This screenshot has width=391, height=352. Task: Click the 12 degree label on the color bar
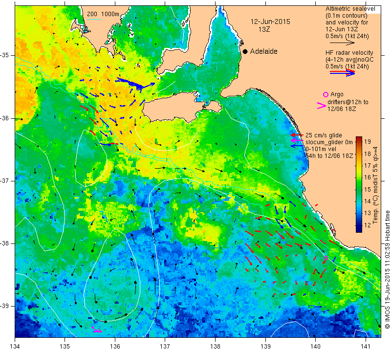coord(368,225)
